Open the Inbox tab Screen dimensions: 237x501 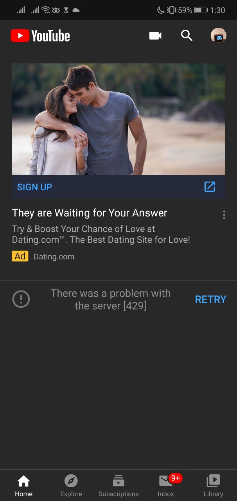[166, 486]
